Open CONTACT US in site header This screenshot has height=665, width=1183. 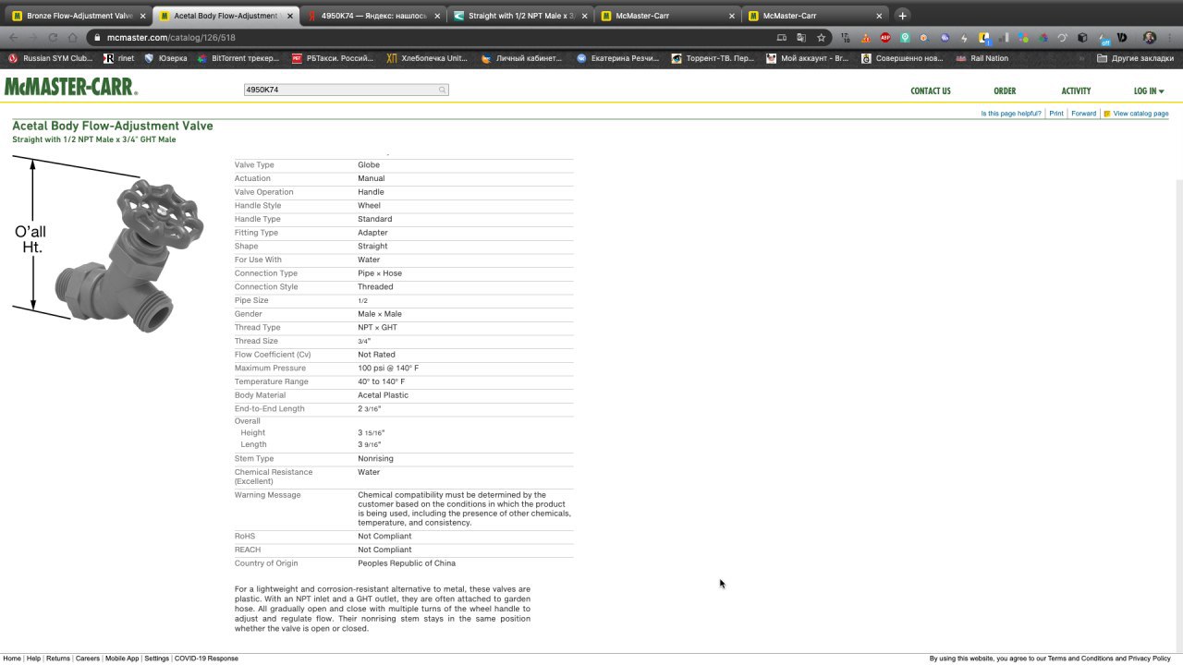931,91
